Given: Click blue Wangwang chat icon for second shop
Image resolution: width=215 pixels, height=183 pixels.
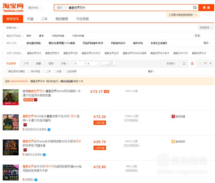Looking at the screenshot, I should 49,129.
